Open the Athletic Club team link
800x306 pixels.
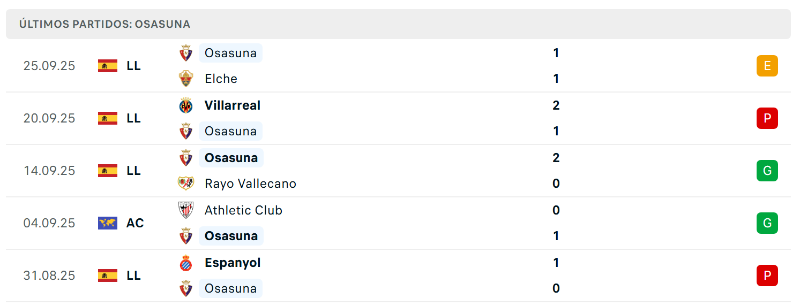point(243,210)
